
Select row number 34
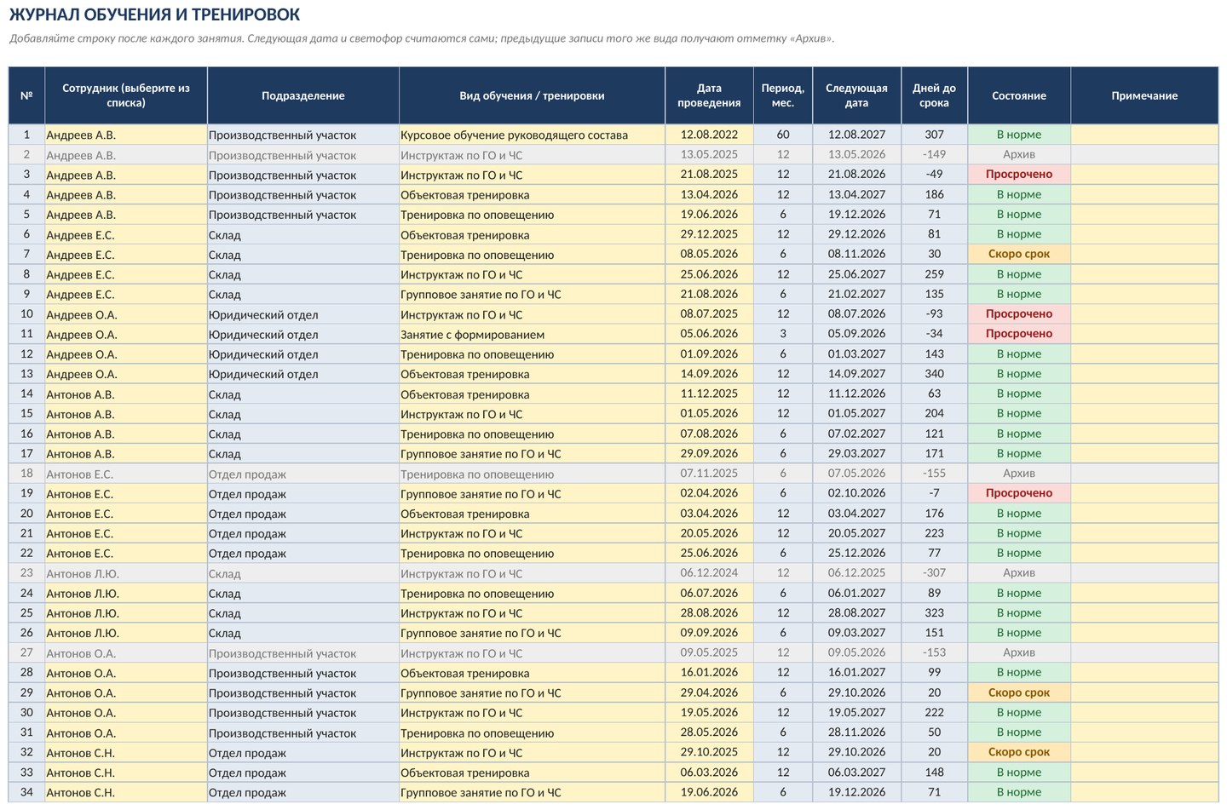click(x=26, y=792)
